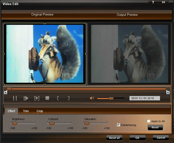Open the Crop tab
The image size is (174, 143).
click(x=40, y=111)
